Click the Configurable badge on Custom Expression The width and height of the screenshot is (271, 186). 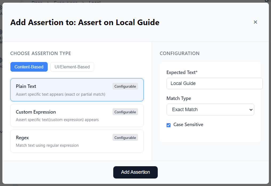125,112
